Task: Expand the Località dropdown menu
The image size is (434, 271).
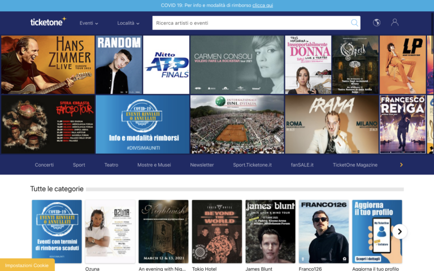Action: pos(128,23)
